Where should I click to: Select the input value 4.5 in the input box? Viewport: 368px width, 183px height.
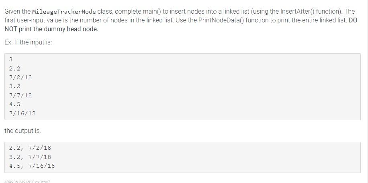[14, 105]
